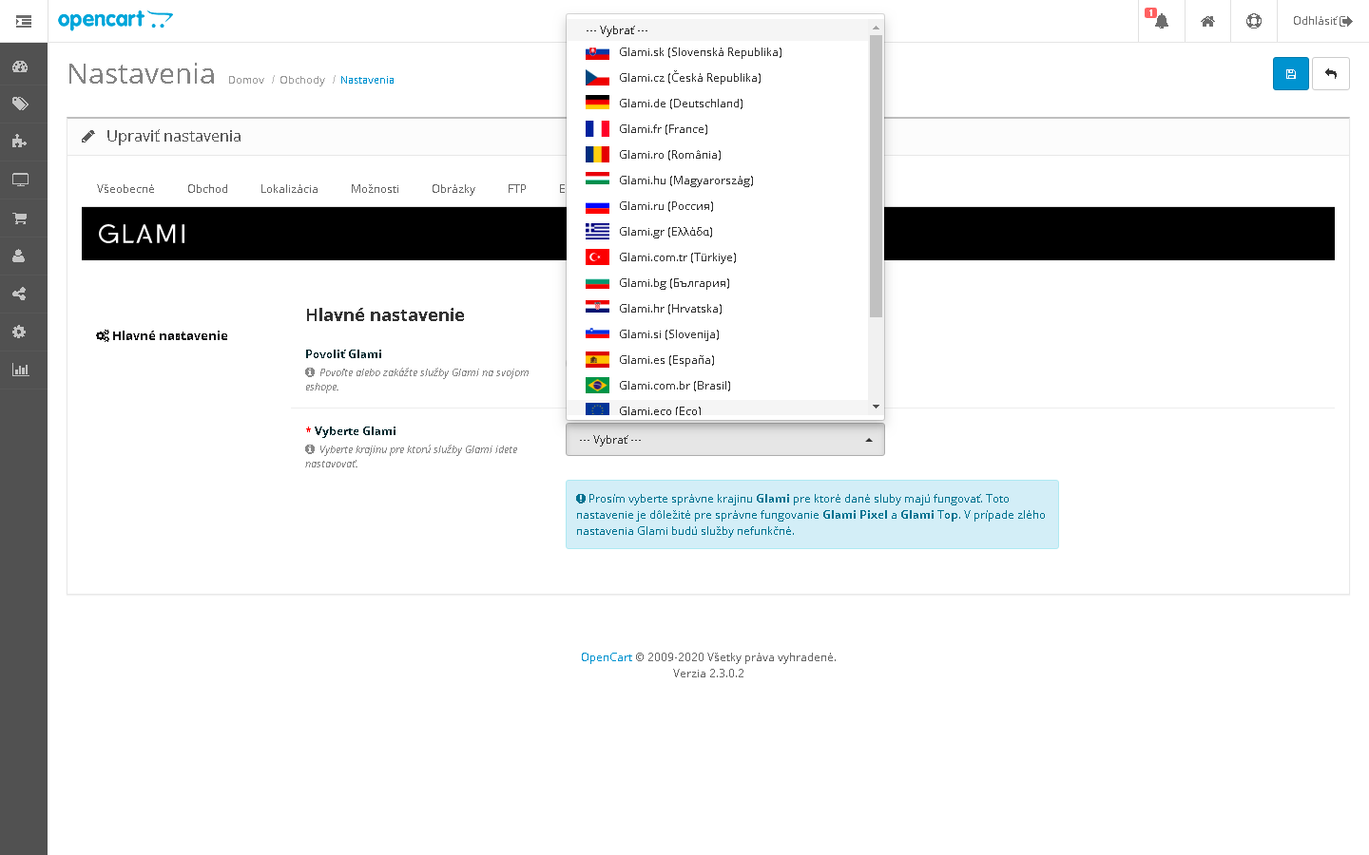Select Glami.es (España) option
Screen dimensions: 1369x855
pos(718,360)
